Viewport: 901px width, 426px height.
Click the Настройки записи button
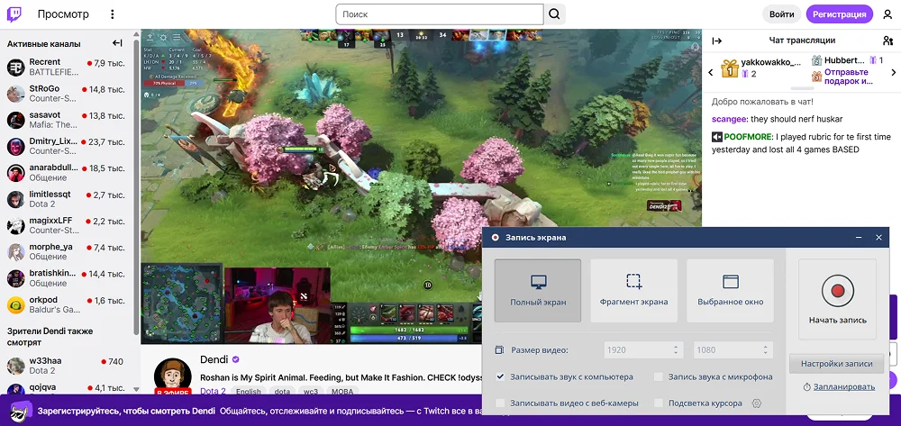click(837, 364)
